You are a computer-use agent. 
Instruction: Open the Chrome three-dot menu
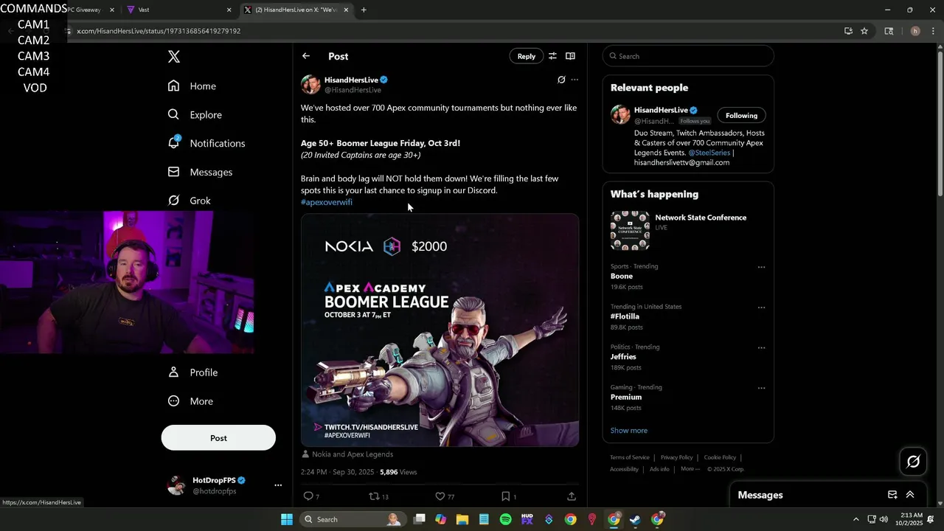click(x=933, y=31)
